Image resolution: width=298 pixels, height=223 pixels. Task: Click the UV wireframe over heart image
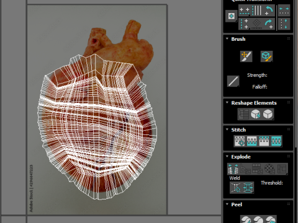pyautogui.click(x=97, y=126)
